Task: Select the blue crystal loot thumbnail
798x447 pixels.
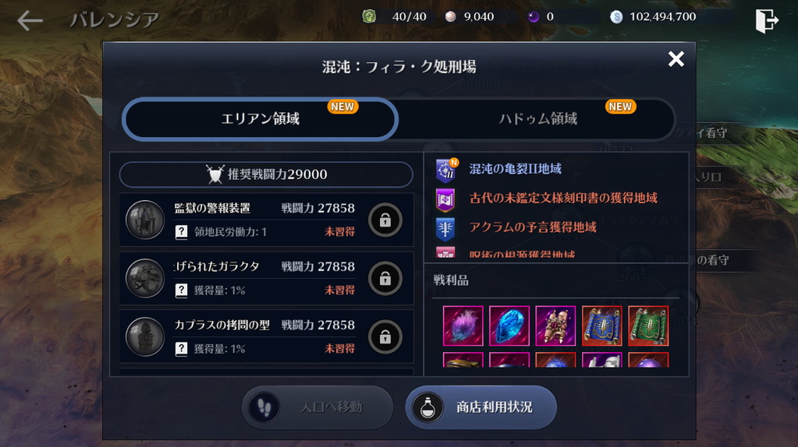Action: [509, 326]
